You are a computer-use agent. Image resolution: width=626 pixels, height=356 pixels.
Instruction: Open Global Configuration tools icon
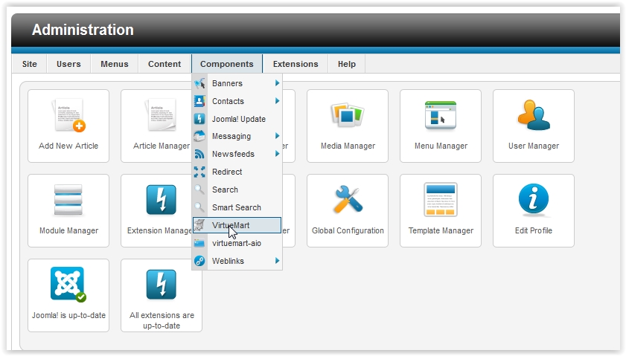click(x=347, y=201)
